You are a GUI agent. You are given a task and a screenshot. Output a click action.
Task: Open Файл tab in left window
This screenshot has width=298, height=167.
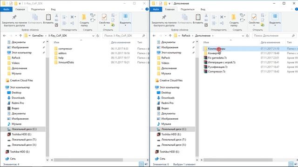(x=6, y=9)
